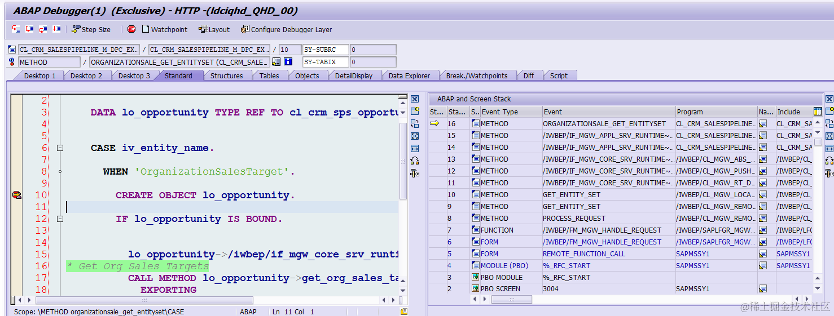Click the maximize horizontally icon beside source editor

(x=415, y=148)
